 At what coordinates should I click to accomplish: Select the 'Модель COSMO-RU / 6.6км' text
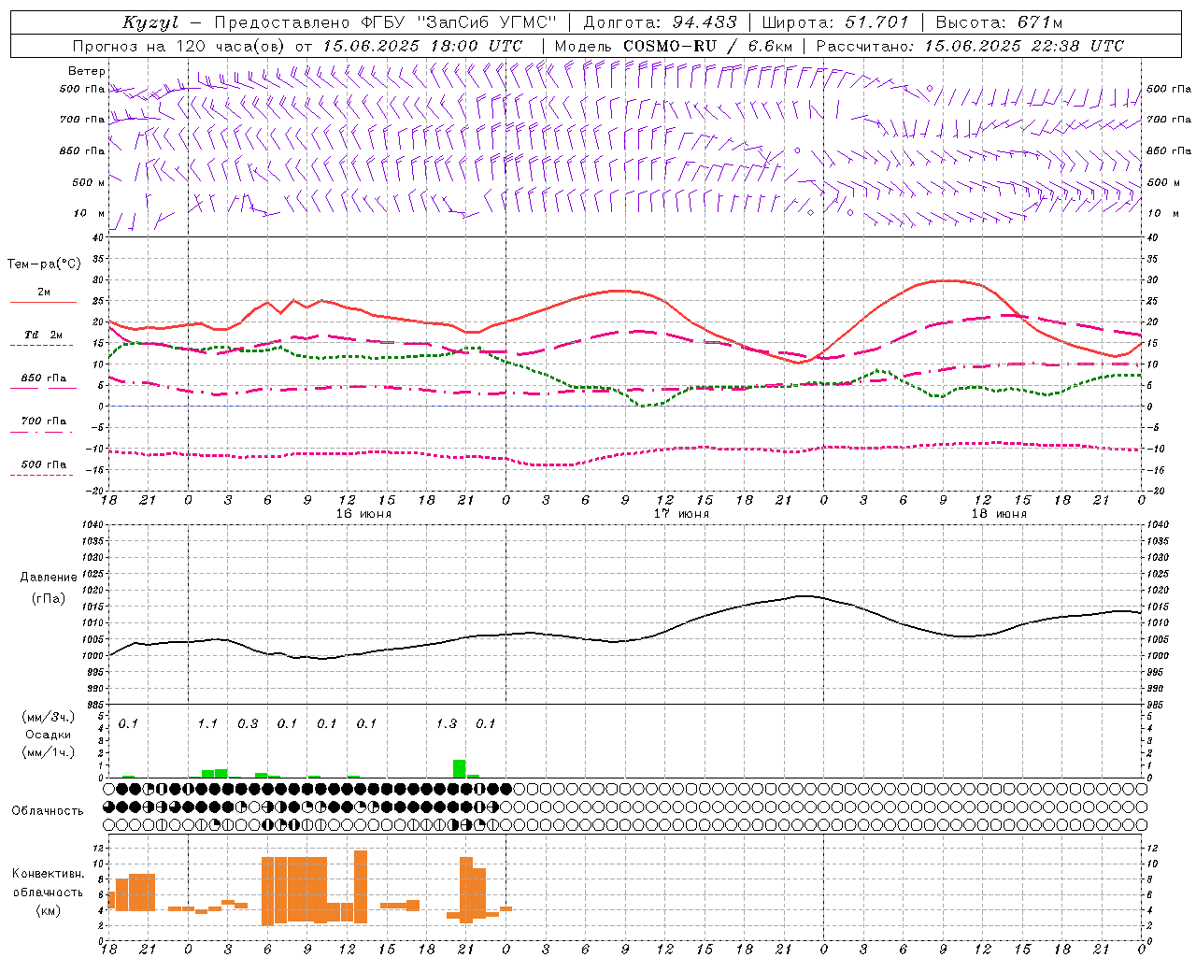[x=673, y=46]
